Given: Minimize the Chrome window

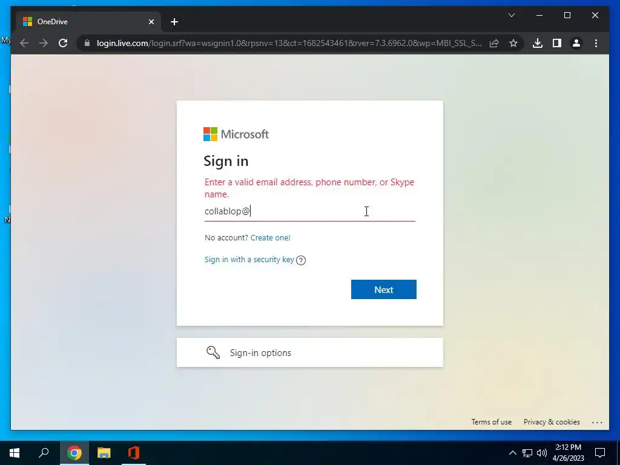Looking at the screenshot, I should pyautogui.click(x=539, y=15).
